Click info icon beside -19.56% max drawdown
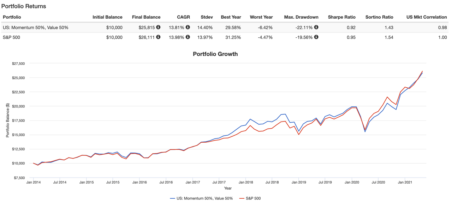The height and width of the screenshot is (204, 452). pos(316,37)
